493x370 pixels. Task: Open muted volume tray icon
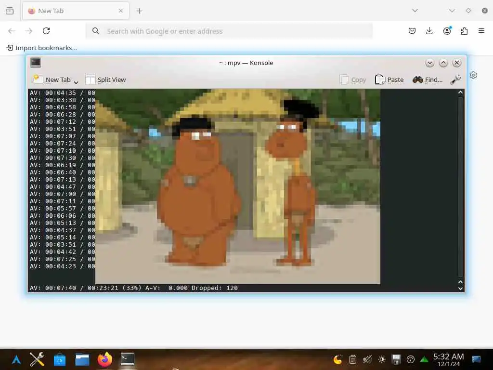click(x=367, y=359)
